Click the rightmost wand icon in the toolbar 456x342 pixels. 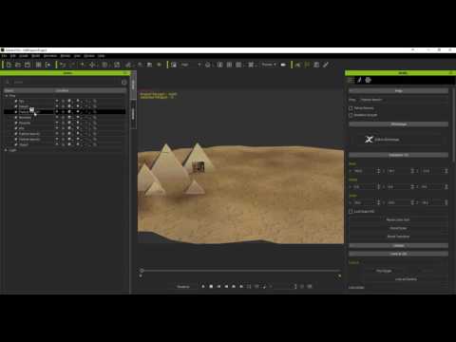click(x=326, y=65)
